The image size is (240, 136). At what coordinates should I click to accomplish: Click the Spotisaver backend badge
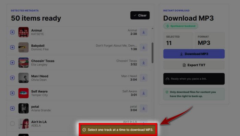(181, 26)
